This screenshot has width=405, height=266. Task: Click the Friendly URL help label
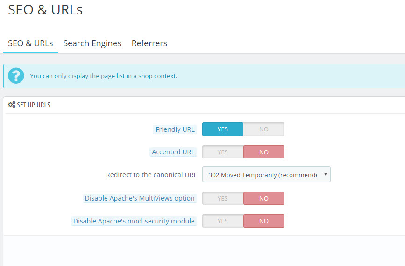(x=175, y=129)
